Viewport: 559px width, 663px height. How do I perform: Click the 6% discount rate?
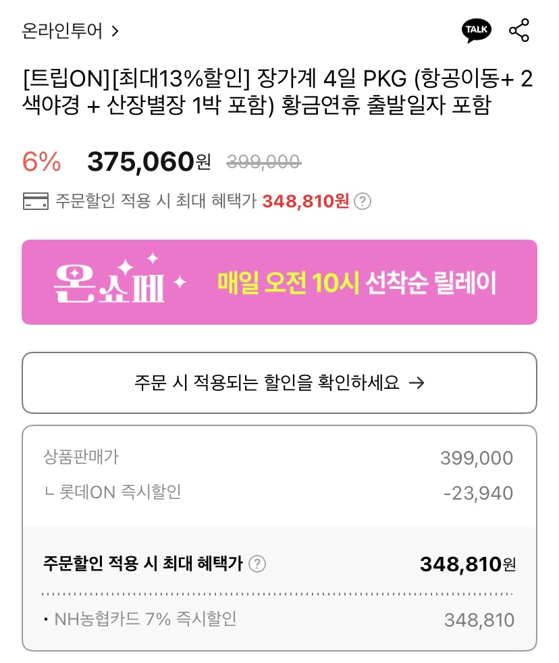(x=41, y=162)
